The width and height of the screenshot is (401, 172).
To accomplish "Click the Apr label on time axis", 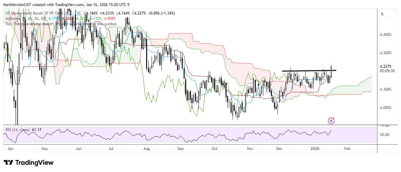I will click(10, 148).
